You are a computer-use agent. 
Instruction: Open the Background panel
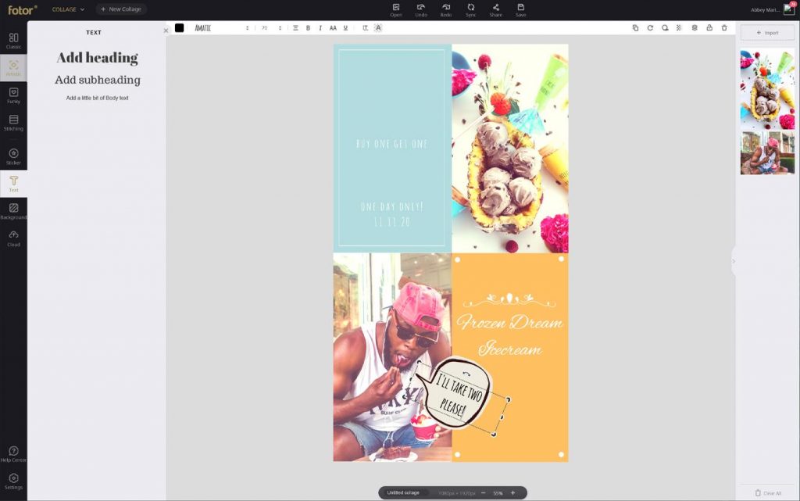coord(13,211)
